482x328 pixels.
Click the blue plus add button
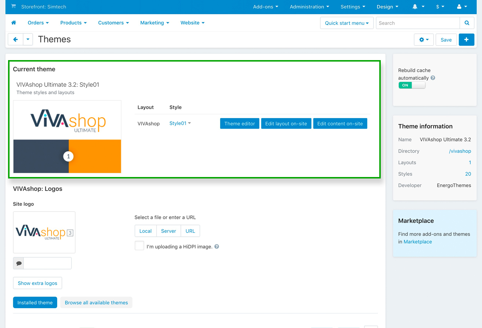click(x=466, y=40)
